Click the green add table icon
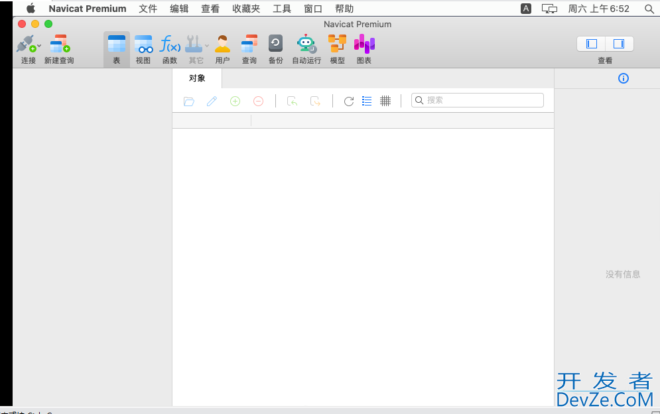660x414 pixels. pos(235,101)
